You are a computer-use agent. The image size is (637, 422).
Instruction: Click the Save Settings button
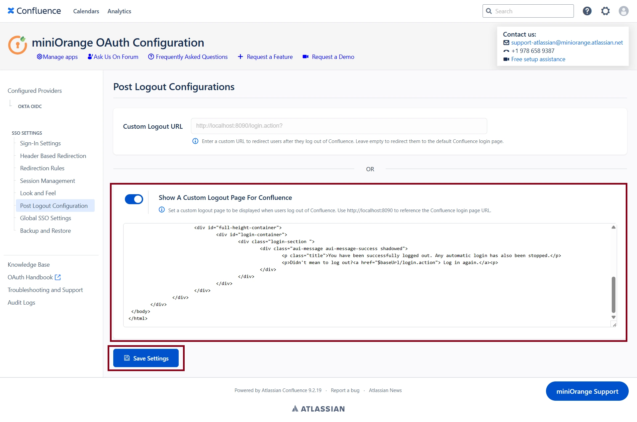pyautogui.click(x=146, y=358)
